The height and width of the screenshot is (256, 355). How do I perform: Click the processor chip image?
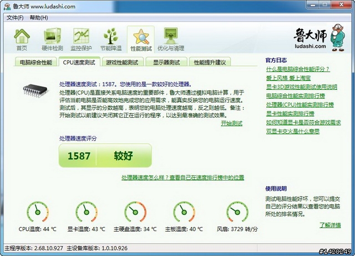coord(35,91)
